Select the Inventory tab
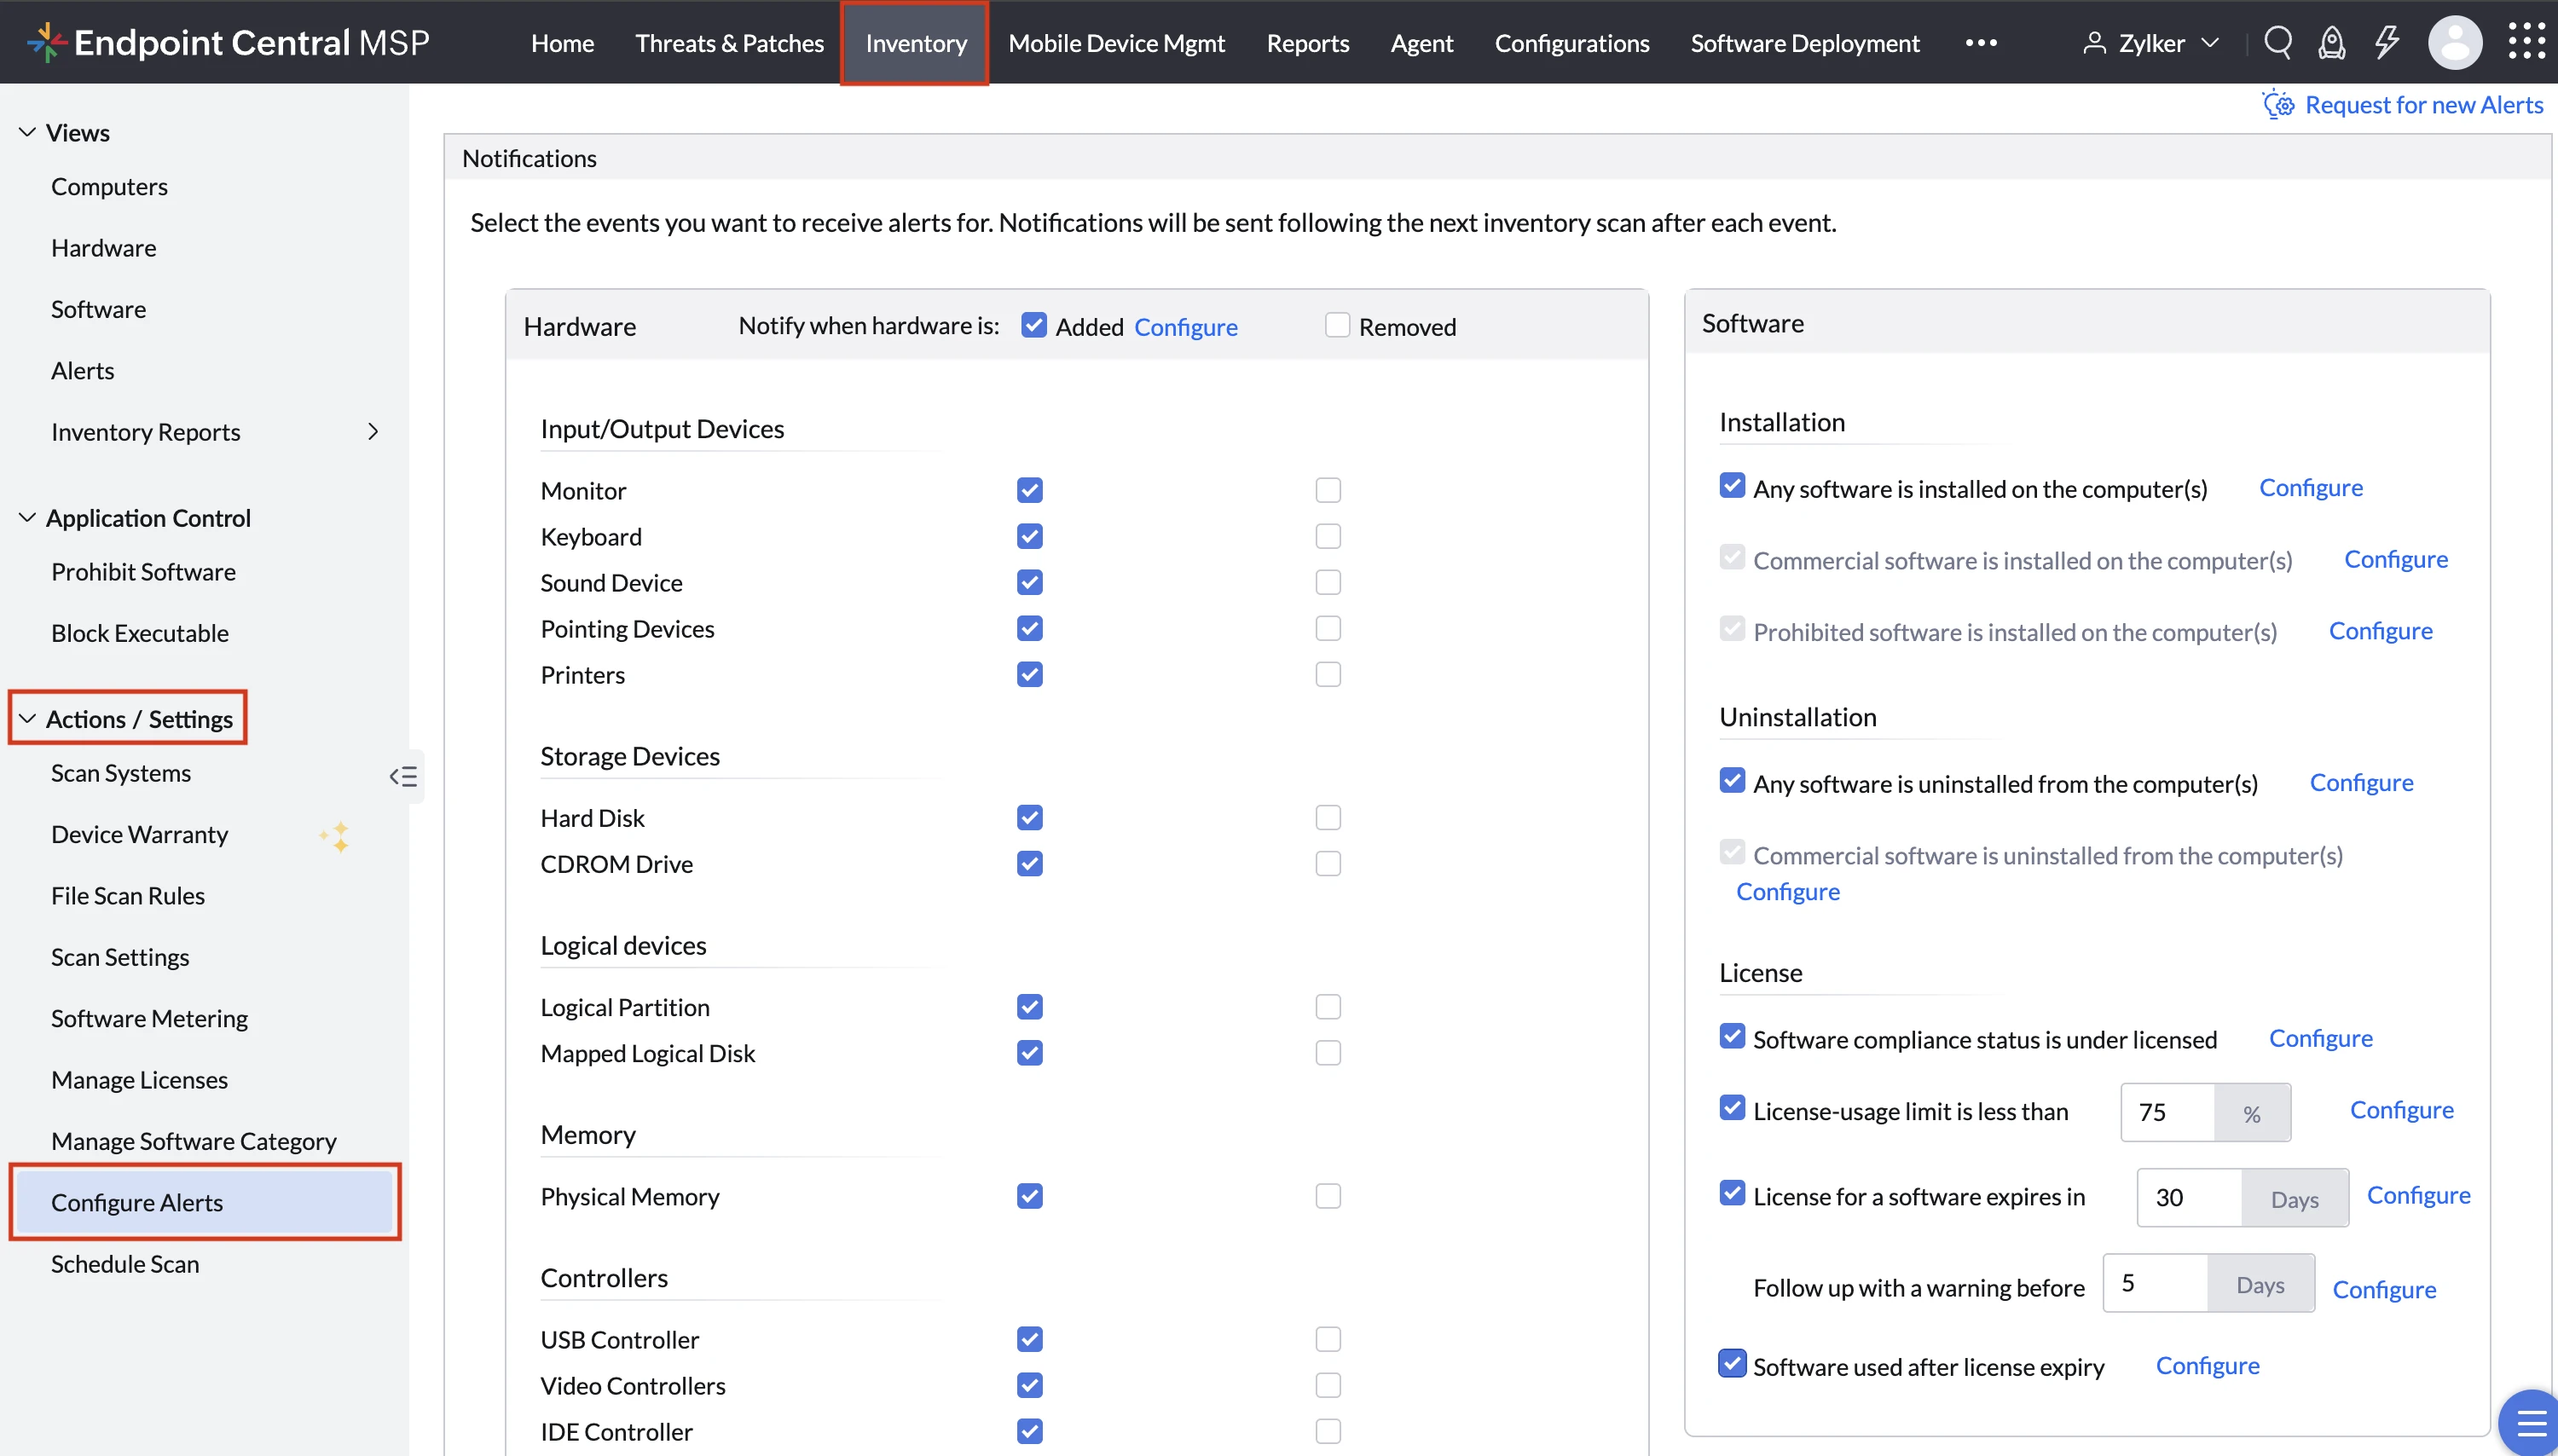Screen dimensions: 2558x1456 [x=916, y=43]
